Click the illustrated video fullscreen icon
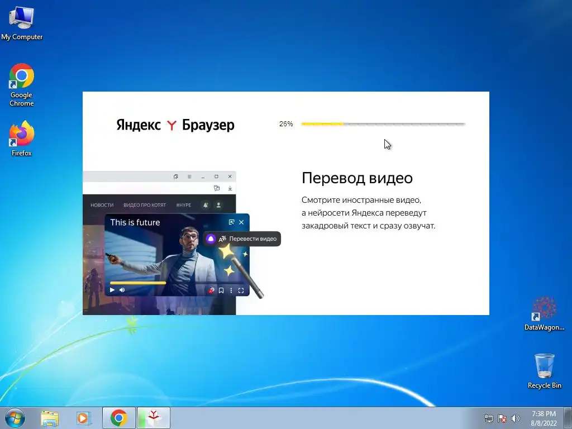The width and height of the screenshot is (572, 429). tap(241, 290)
